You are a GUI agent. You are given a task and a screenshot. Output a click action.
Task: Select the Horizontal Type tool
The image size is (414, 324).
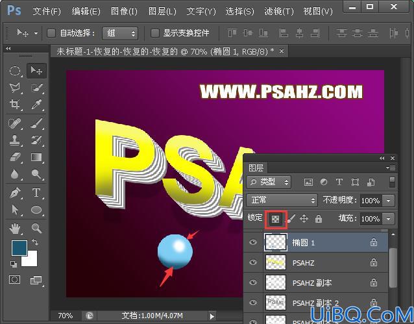(36, 193)
